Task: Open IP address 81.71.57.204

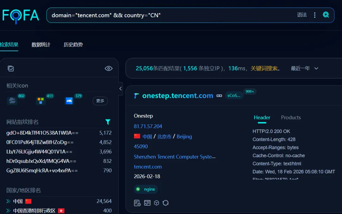Action: [148, 126]
